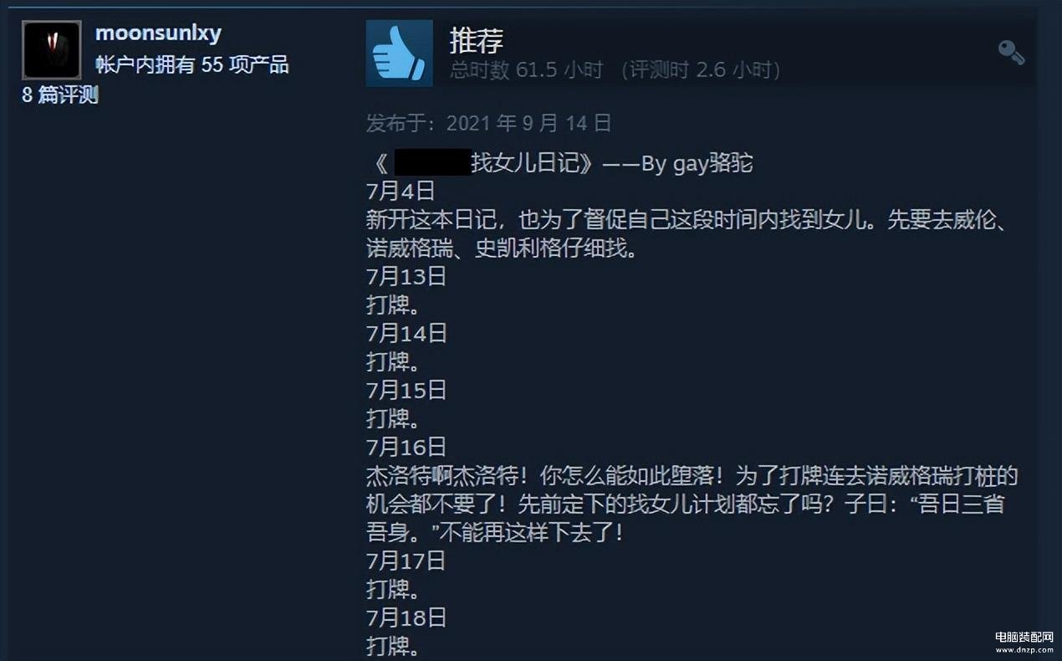Click the 7月16日 diary entry date
1062x661 pixels.
406,447
